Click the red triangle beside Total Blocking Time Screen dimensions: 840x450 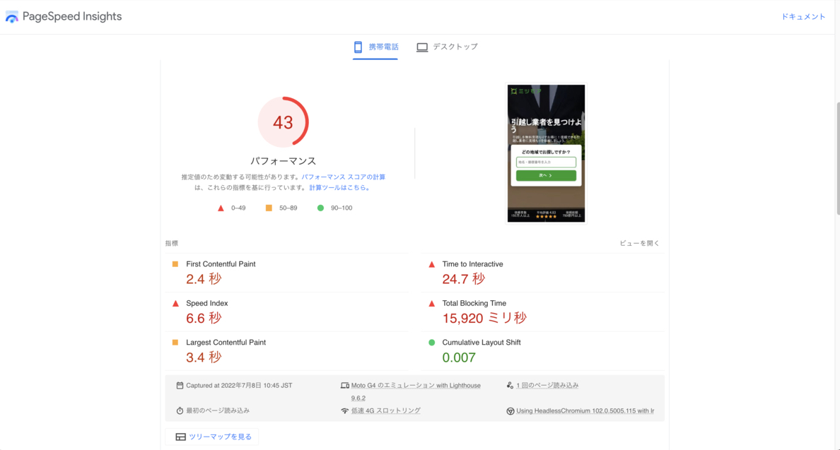pos(432,303)
